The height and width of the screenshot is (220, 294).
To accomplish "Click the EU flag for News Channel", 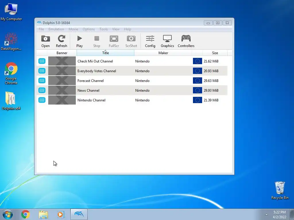I will tap(198, 90).
